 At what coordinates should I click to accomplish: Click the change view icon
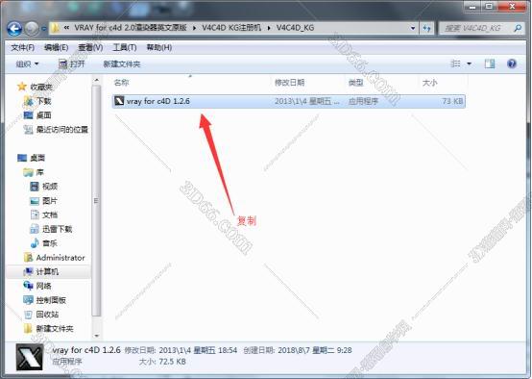click(455, 63)
